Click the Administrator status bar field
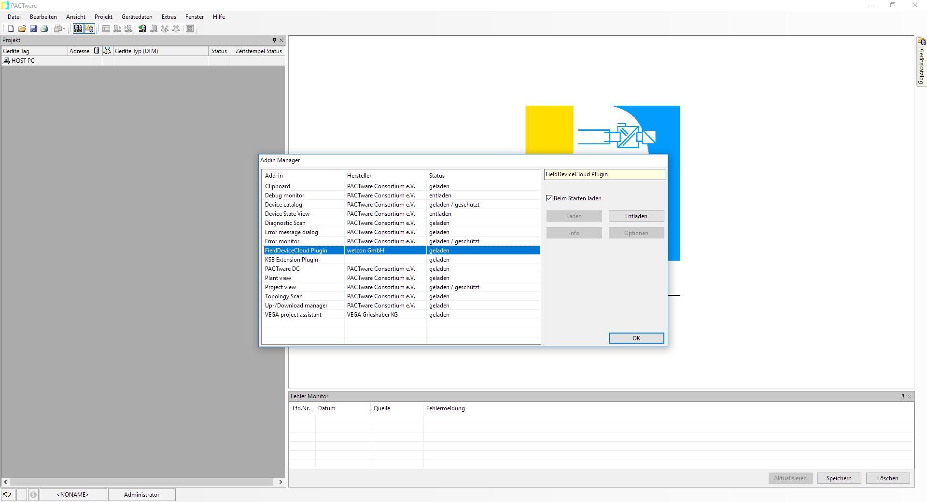927x502 pixels. click(x=141, y=494)
